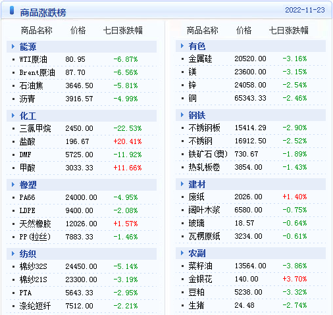
Task: Open the 建材 category heading
Action: 197,184
